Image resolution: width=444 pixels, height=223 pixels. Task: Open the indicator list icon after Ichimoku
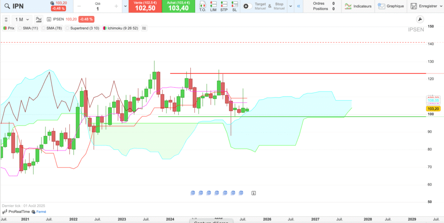pyautogui.click(x=144, y=28)
